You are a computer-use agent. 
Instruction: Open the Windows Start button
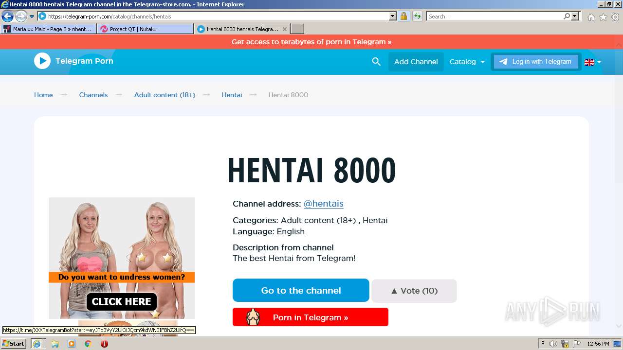pos(14,344)
